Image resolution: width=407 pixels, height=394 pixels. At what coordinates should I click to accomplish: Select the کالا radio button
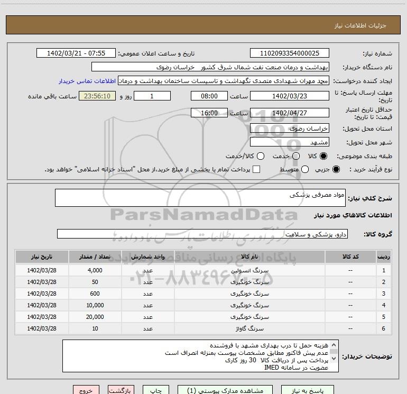tap(323, 156)
